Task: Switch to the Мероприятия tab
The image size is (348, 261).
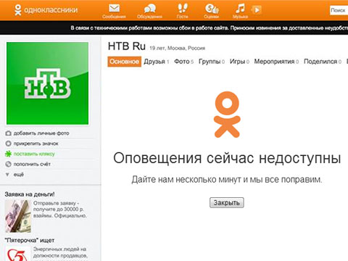Action: (x=276, y=62)
